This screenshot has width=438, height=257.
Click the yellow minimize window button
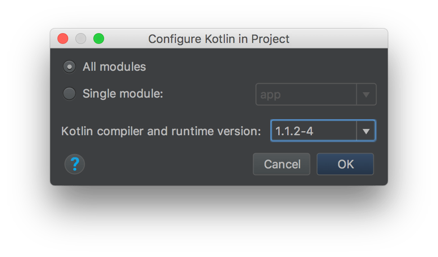point(81,39)
